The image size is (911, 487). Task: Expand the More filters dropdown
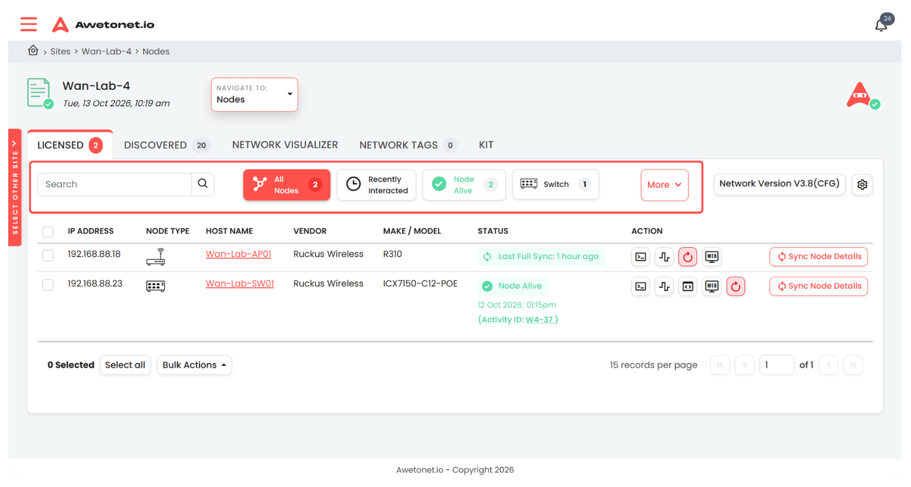click(x=664, y=185)
